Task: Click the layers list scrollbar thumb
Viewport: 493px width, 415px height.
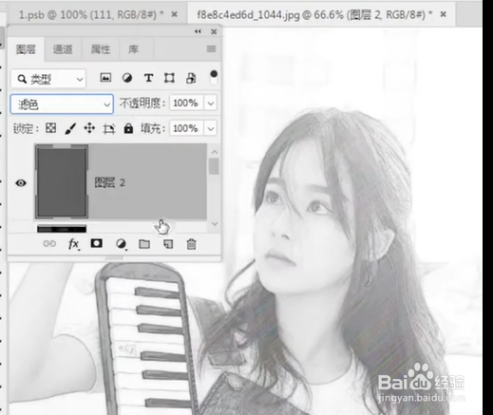Action: [x=214, y=166]
